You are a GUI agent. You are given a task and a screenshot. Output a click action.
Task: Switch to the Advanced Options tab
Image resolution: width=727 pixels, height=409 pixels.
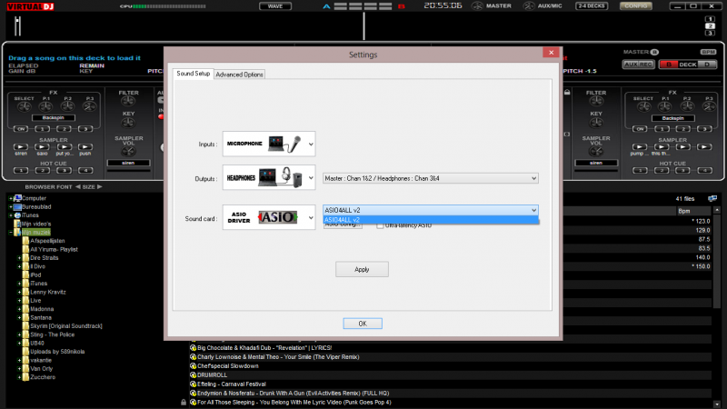coord(240,75)
